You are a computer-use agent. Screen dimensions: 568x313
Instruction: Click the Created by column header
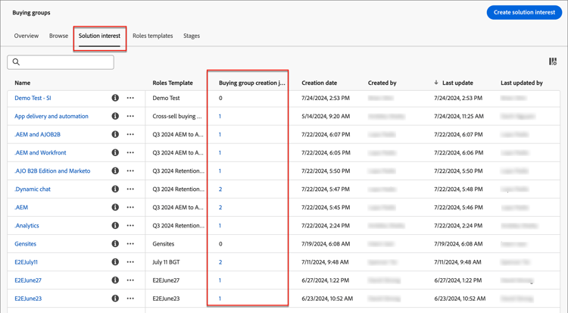[x=382, y=83]
